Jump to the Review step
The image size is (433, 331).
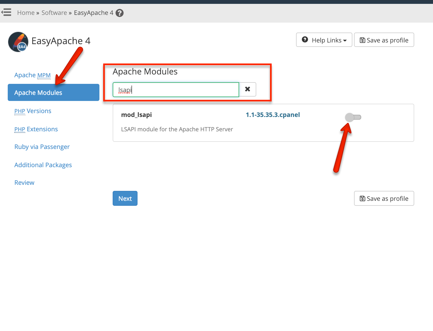pos(24,183)
